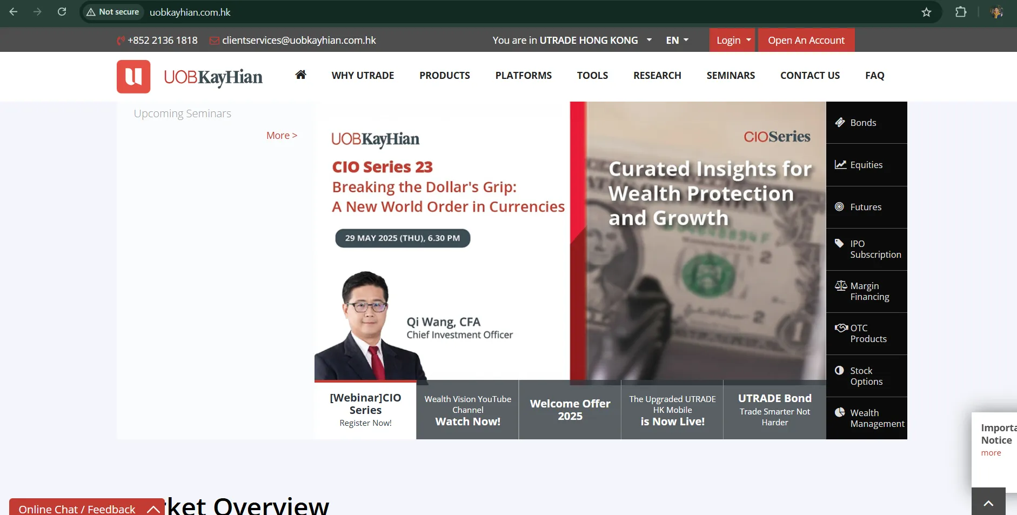Open the Wealth Management product link
The image size is (1017, 515).
click(867, 418)
